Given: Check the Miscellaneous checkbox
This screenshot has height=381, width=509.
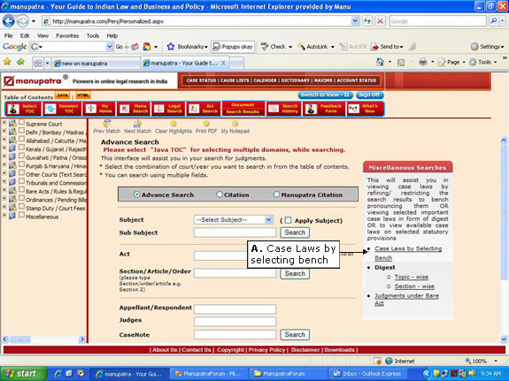Looking at the screenshot, I should pyautogui.click(x=22, y=215).
